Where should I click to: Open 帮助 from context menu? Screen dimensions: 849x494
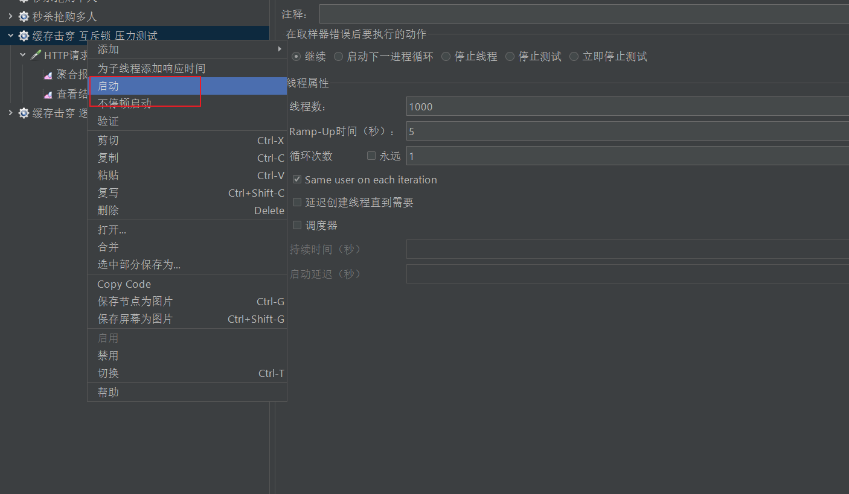(x=187, y=393)
